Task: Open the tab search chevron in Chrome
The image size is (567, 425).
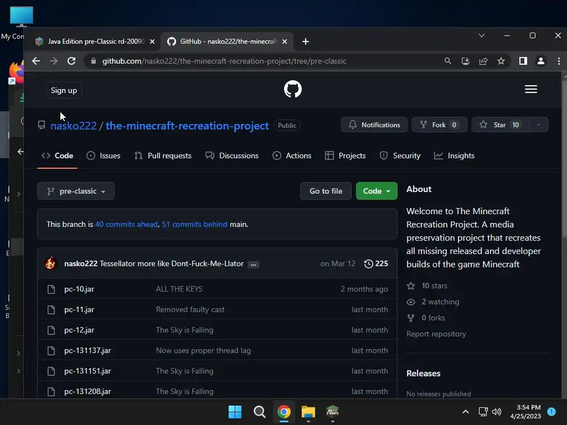Action: pos(482,35)
